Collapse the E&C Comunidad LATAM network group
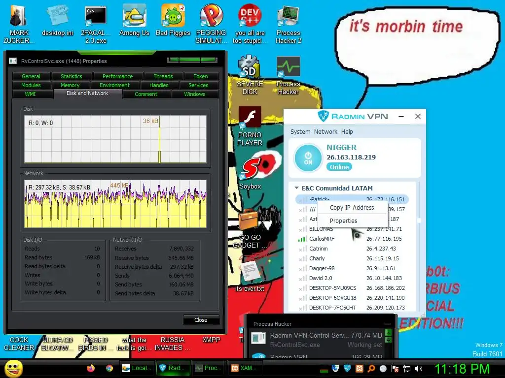 coord(296,188)
